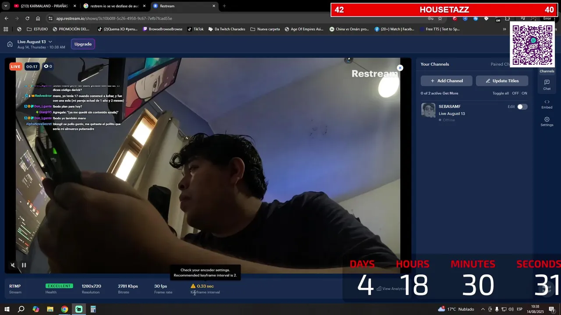Click the 2781 Kbps bitrate value

click(128, 286)
